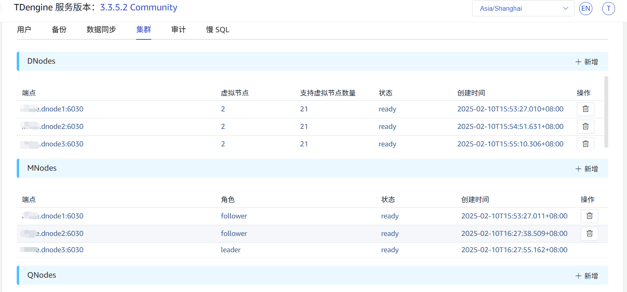Screen dimensions: 627x292
Task: Click the QNodes section header
Action: [x=313, y=275]
